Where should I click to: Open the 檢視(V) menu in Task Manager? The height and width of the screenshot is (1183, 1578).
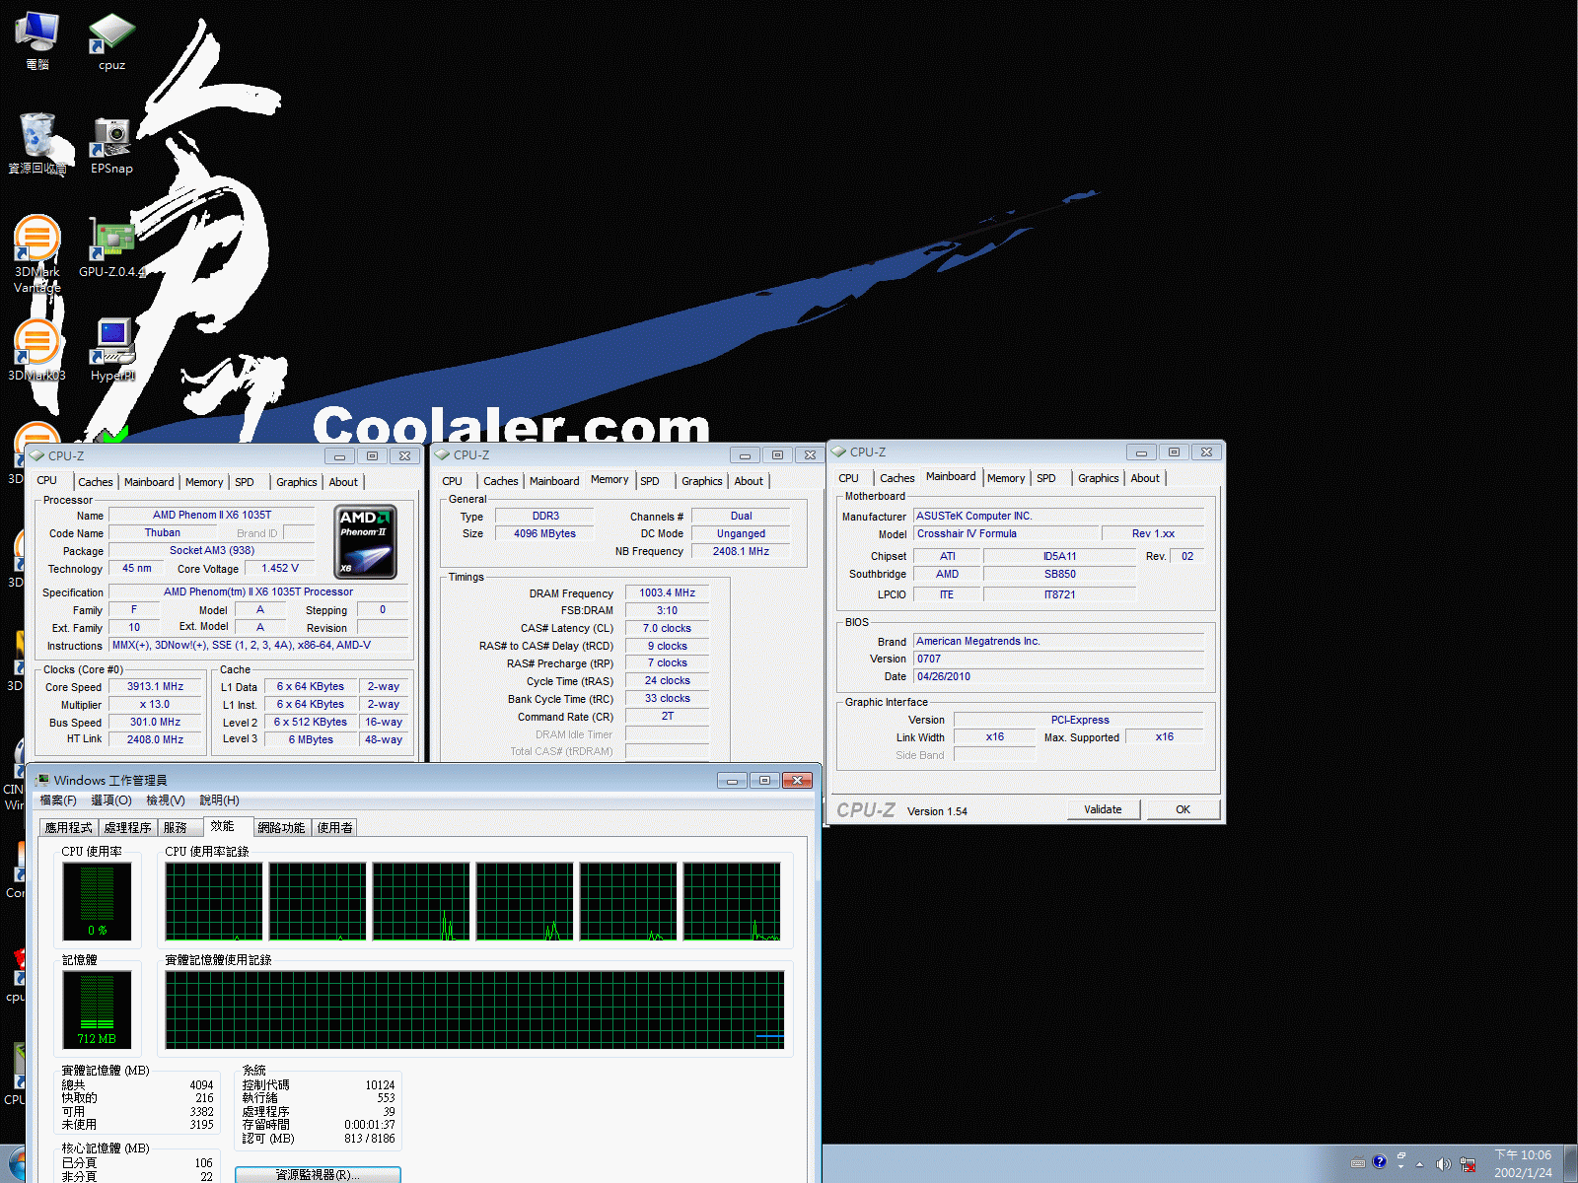click(166, 800)
